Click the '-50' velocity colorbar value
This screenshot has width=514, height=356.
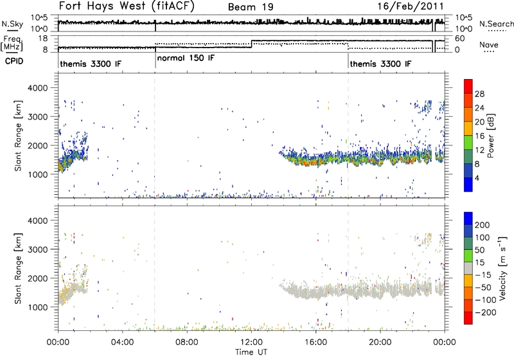(483, 288)
